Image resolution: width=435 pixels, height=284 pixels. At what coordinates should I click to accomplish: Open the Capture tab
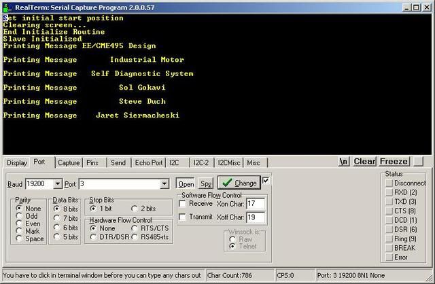tap(69, 163)
